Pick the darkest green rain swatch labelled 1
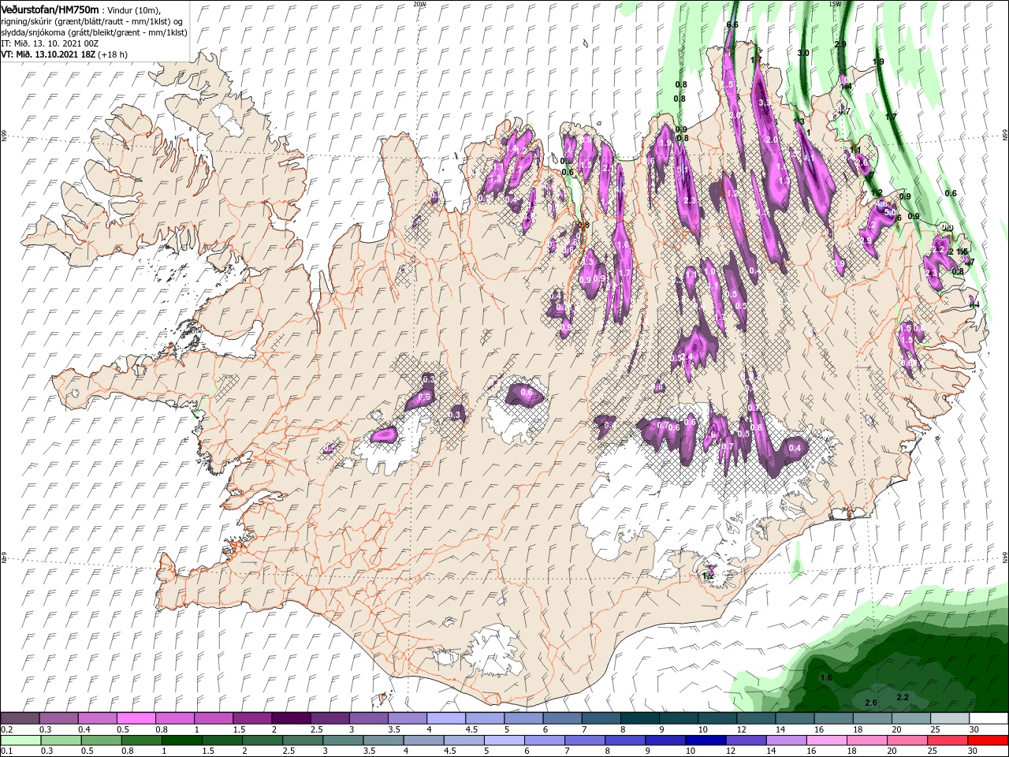1009x757 pixels. [182, 740]
